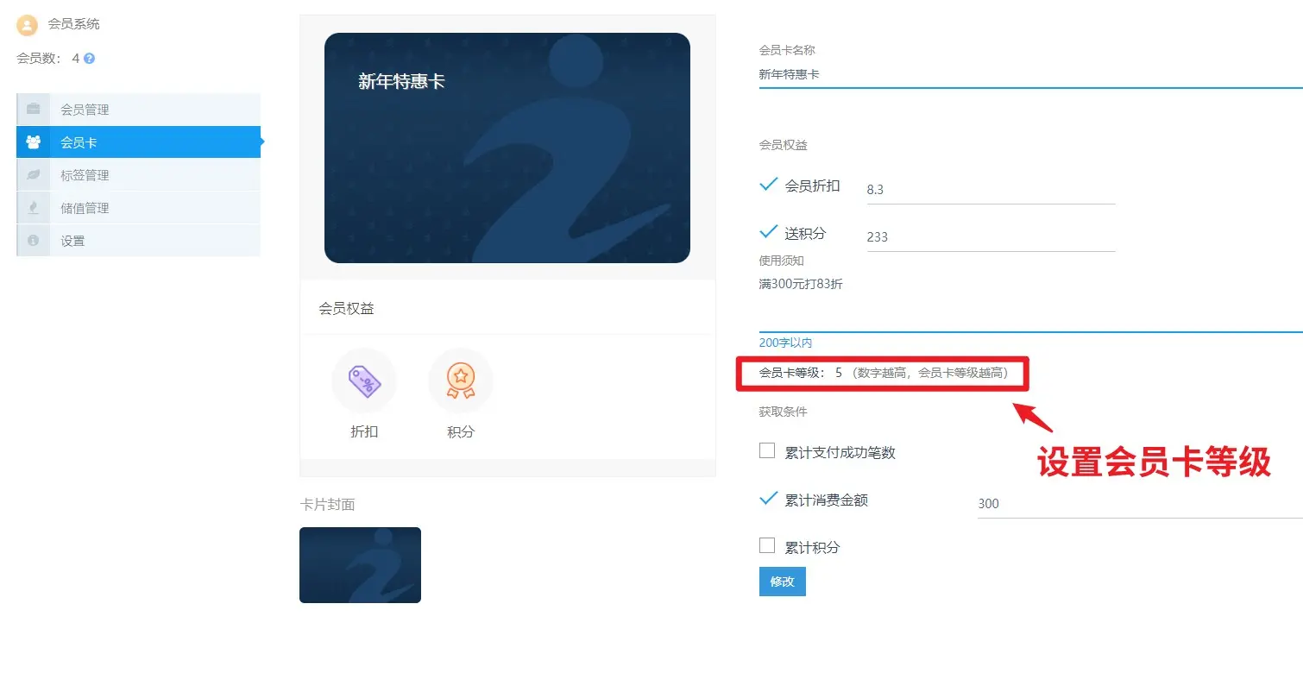Open the 会员管理 menu item

coord(85,110)
